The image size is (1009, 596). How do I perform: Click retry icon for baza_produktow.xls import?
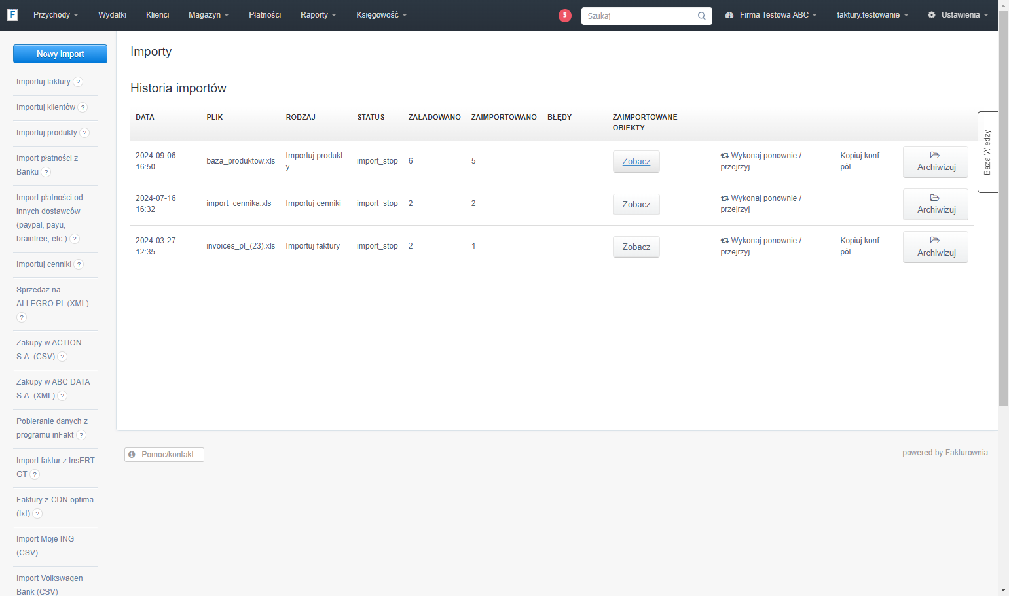point(725,156)
